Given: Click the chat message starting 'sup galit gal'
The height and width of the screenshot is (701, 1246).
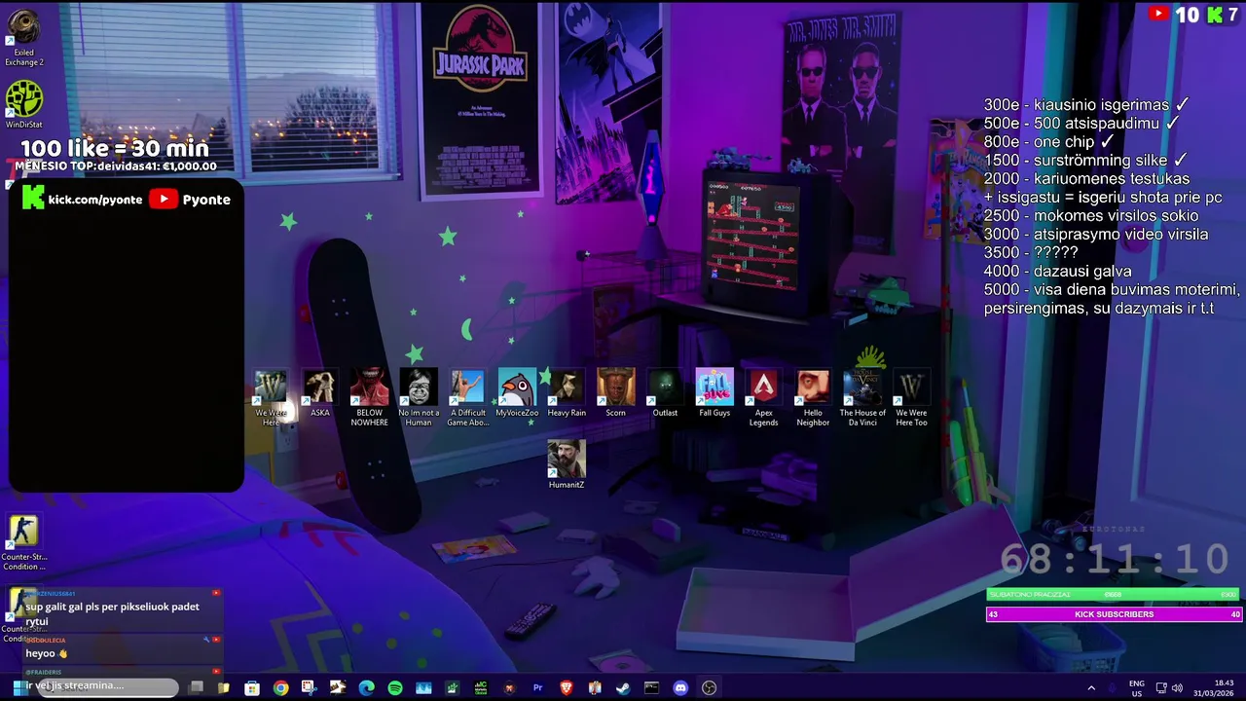Looking at the screenshot, I should tap(112, 613).
